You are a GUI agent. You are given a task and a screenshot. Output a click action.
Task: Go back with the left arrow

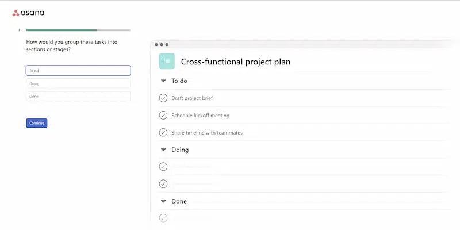coord(21,30)
